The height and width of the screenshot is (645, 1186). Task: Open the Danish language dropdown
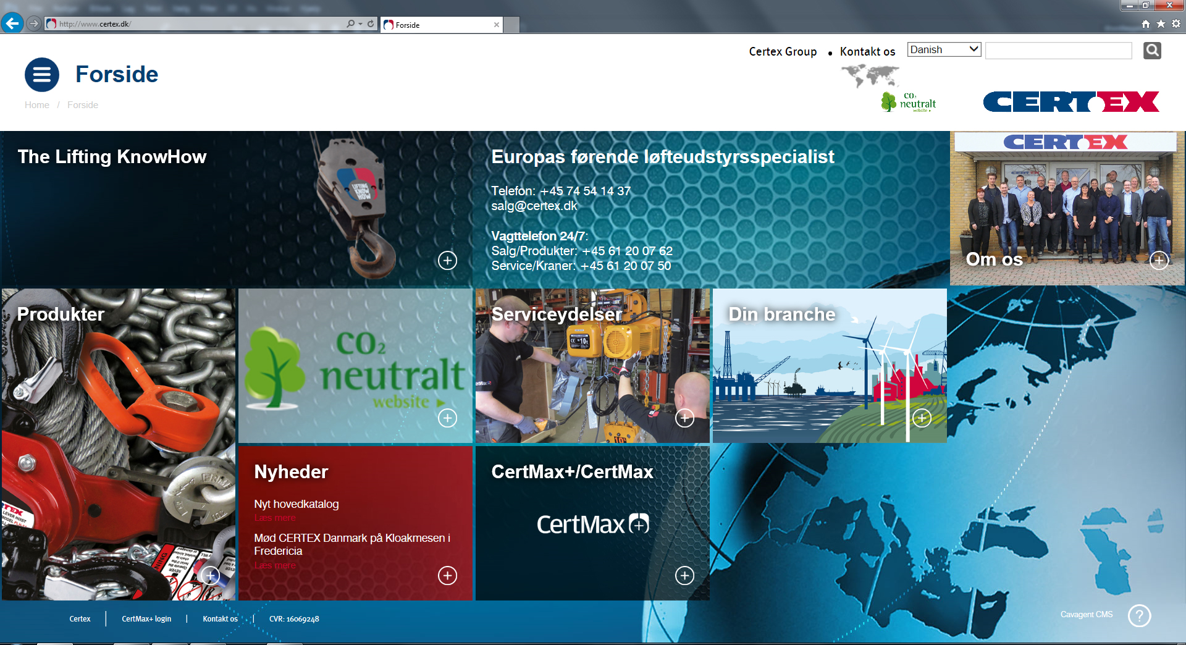tap(944, 49)
